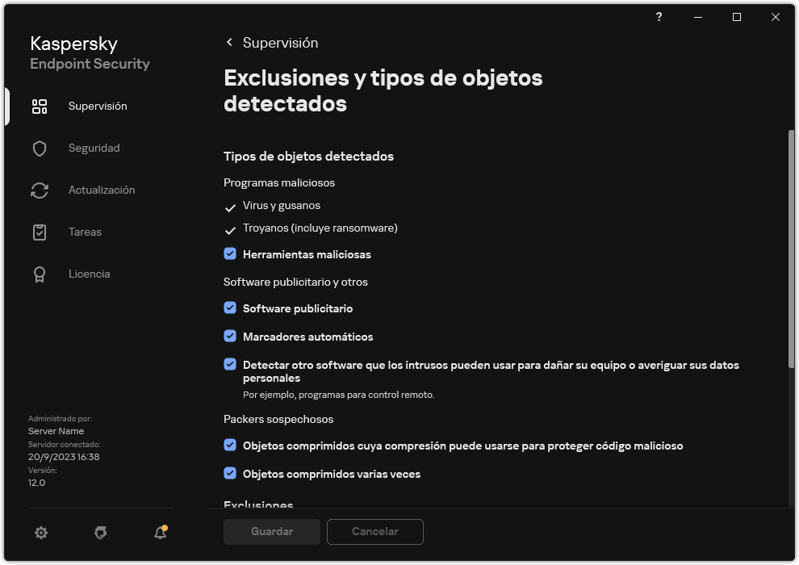Image resolution: width=799 pixels, height=565 pixels.
Task: Uncheck Software publicitario detection
Action: tap(230, 308)
